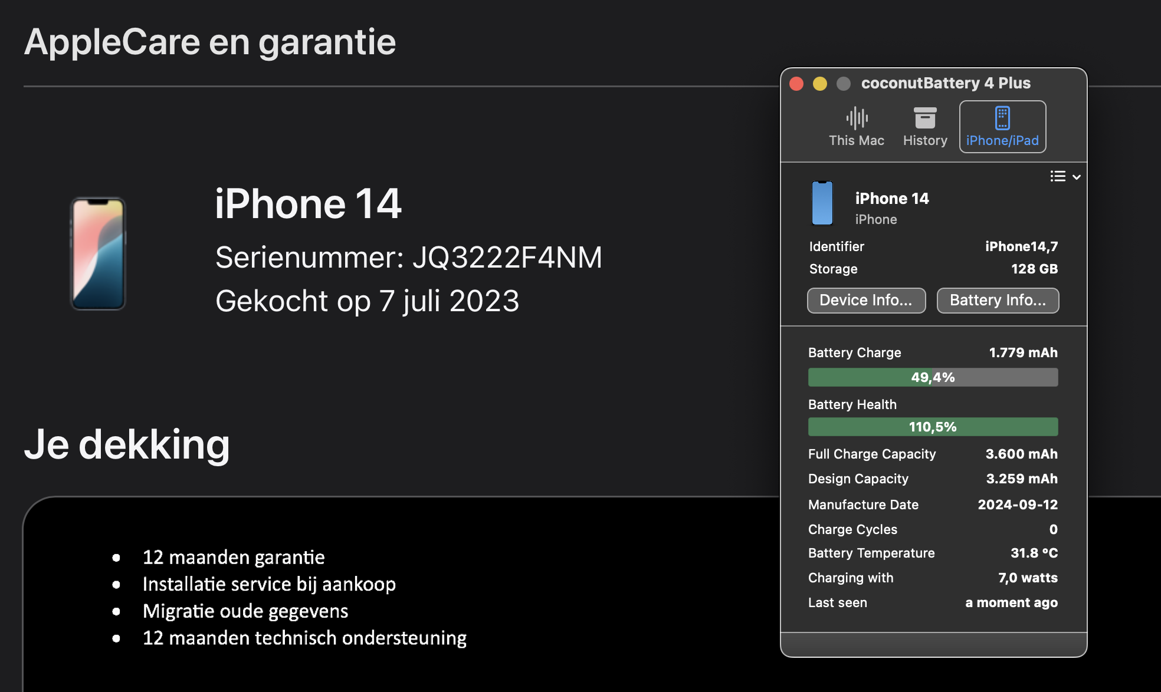Click the Migratie oude gegevens bullet

[245, 611]
